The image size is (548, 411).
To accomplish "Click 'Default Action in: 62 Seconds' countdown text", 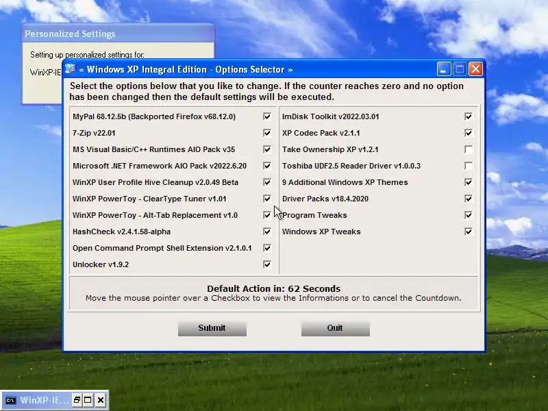I will click(273, 288).
